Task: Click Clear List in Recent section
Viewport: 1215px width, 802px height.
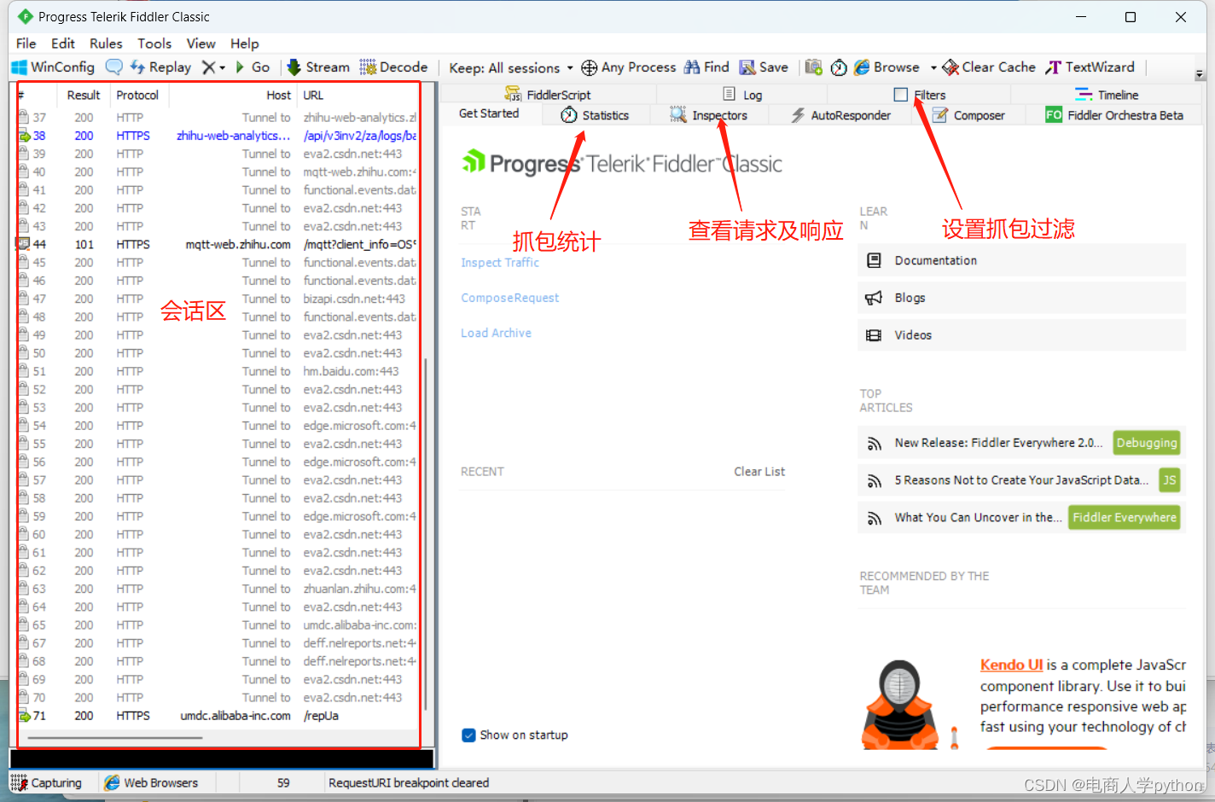Action: (x=759, y=472)
